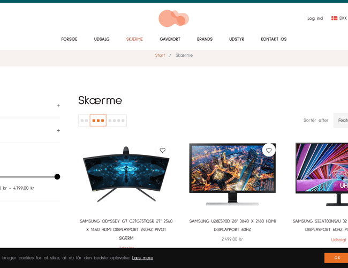The width and height of the screenshot is (348, 268).
Task: Click the Log ind link
Action: 315,18
